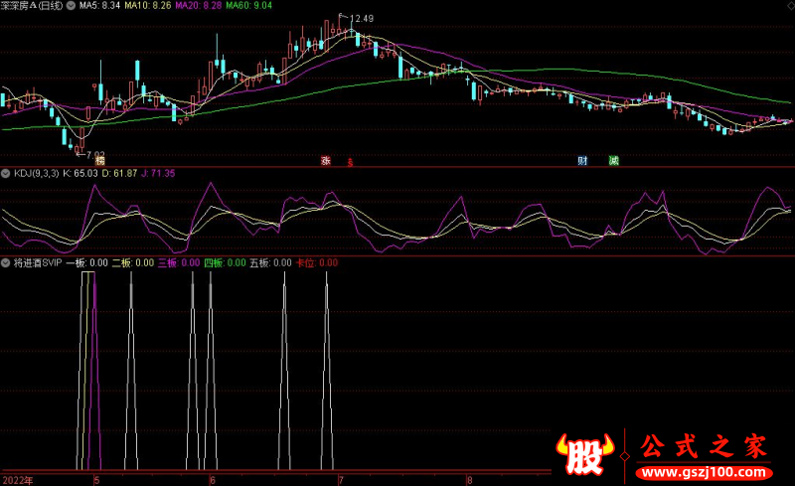This screenshot has width=795, height=486.
Task: Click the red $ marker icon
Action: click(350, 162)
